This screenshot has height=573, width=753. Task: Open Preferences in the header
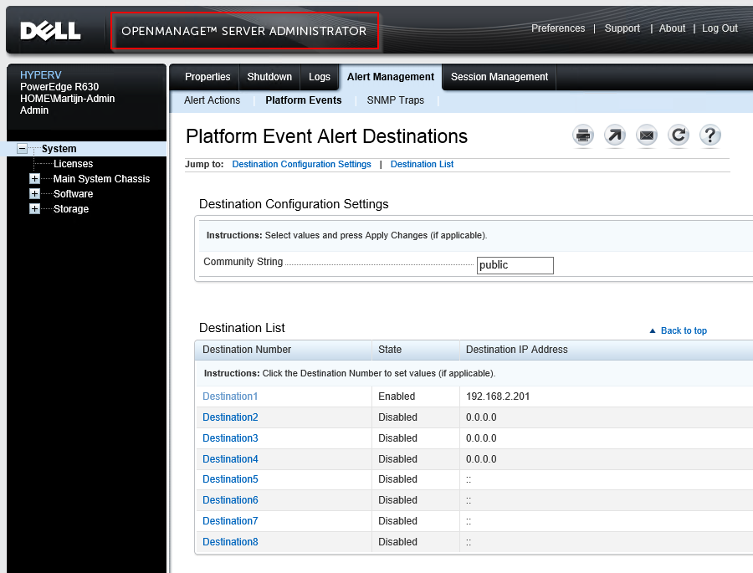tap(558, 28)
